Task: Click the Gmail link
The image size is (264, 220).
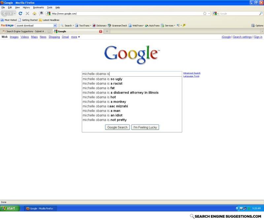Action: click(65, 37)
